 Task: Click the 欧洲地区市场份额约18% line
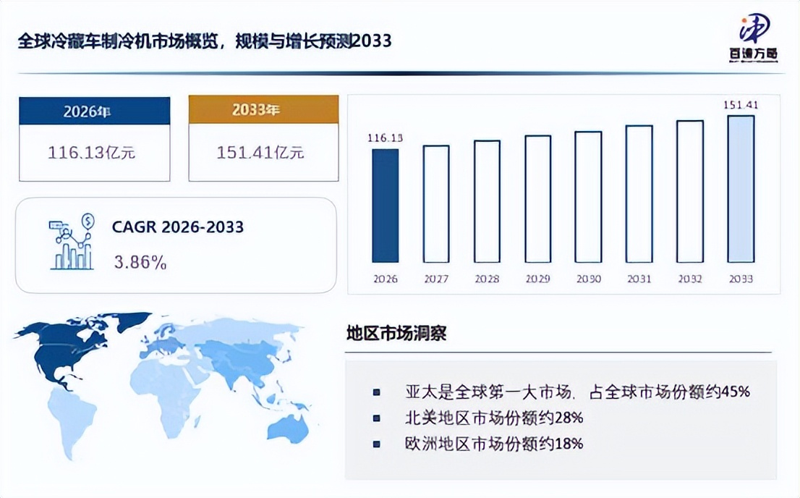[x=494, y=443]
